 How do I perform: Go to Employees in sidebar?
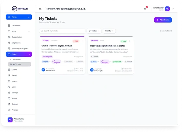click(x=16, y=43)
